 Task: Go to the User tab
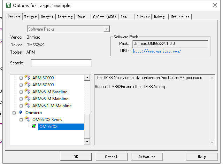(x=83, y=17)
